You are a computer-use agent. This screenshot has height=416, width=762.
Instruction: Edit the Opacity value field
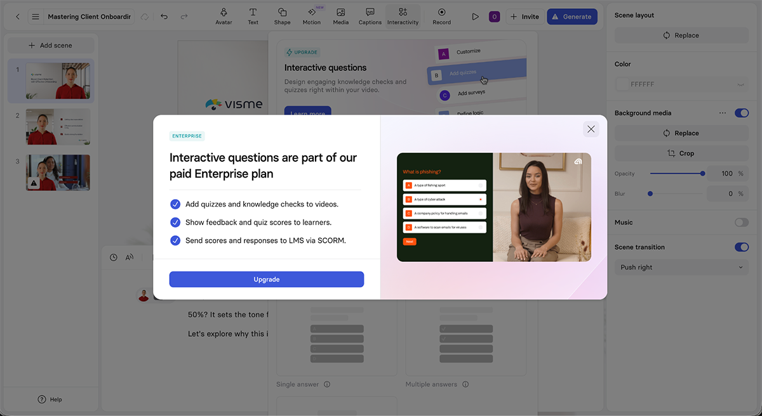click(x=727, y=173)
